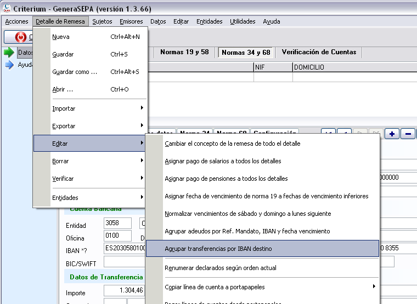
Task: Open the Emisores menu
Action: (131, 21)
